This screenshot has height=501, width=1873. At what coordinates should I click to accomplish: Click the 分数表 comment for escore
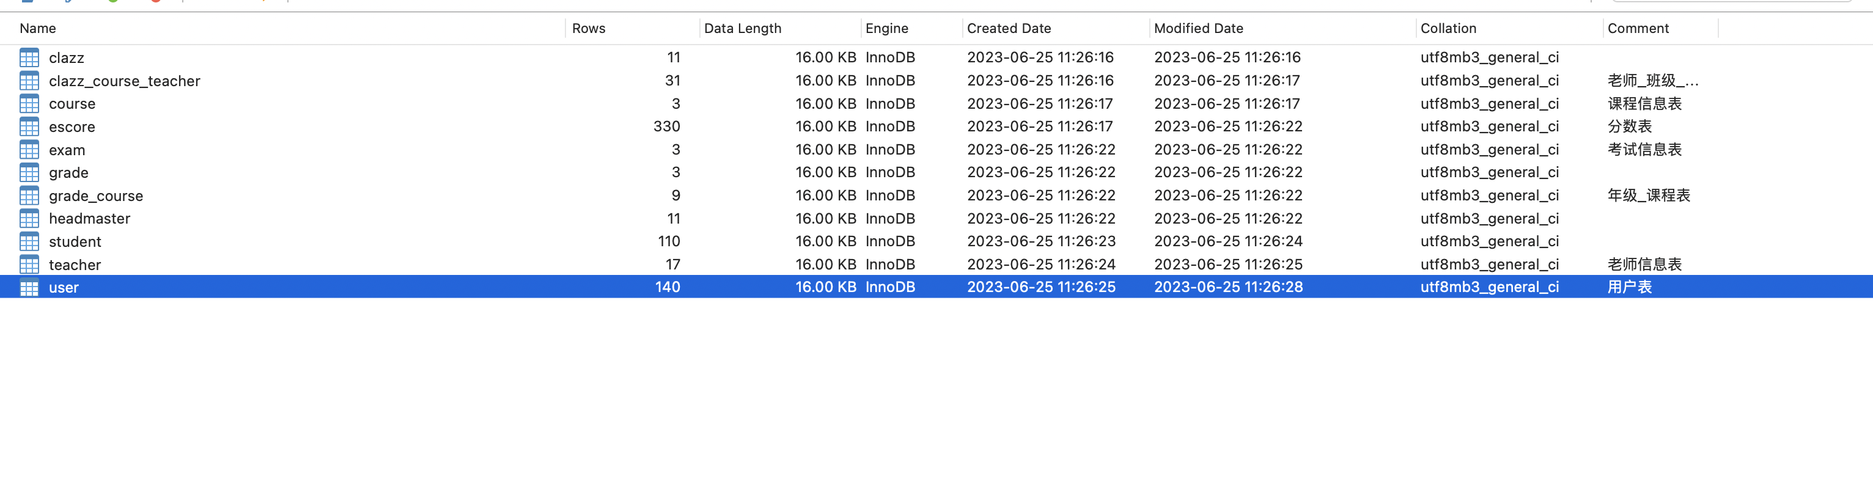coord(1630,126)
